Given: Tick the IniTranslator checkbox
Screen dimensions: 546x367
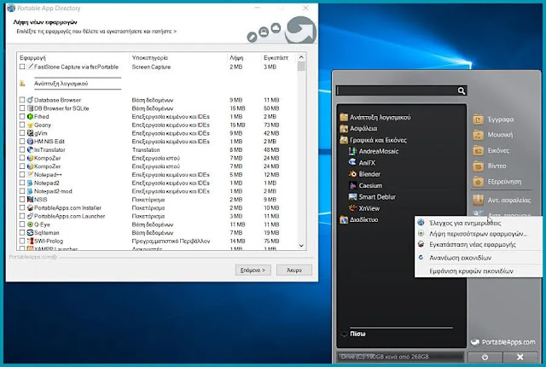Looking at the screenshot, I should (x=22, y=149).
